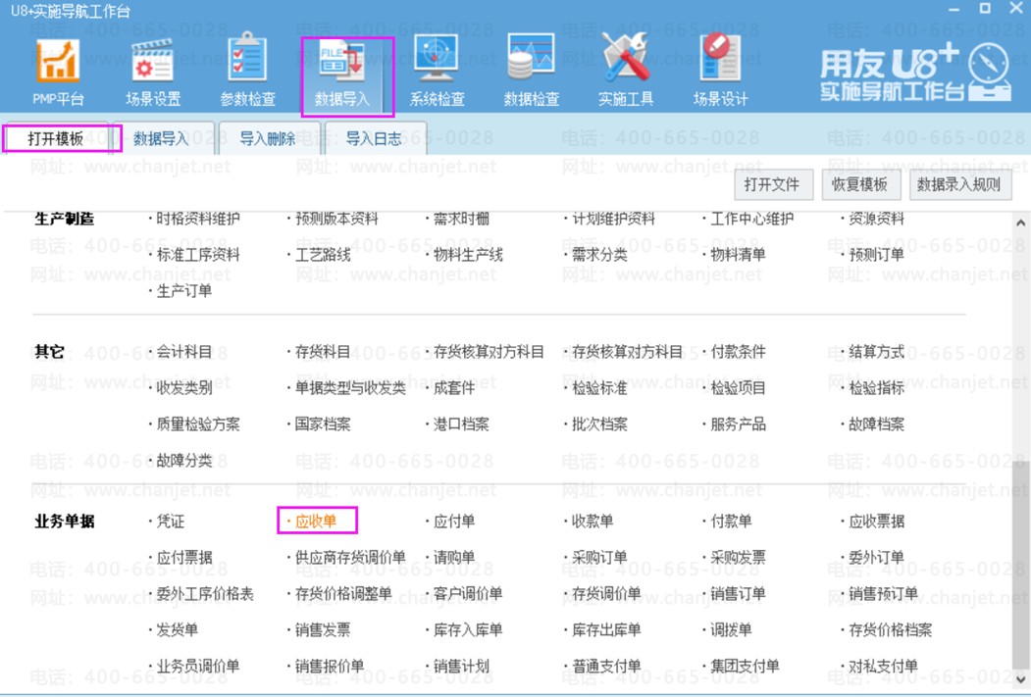Open the 会计科目 template
The width and height of the screenshot is (1031, 697).
[184, 352]
